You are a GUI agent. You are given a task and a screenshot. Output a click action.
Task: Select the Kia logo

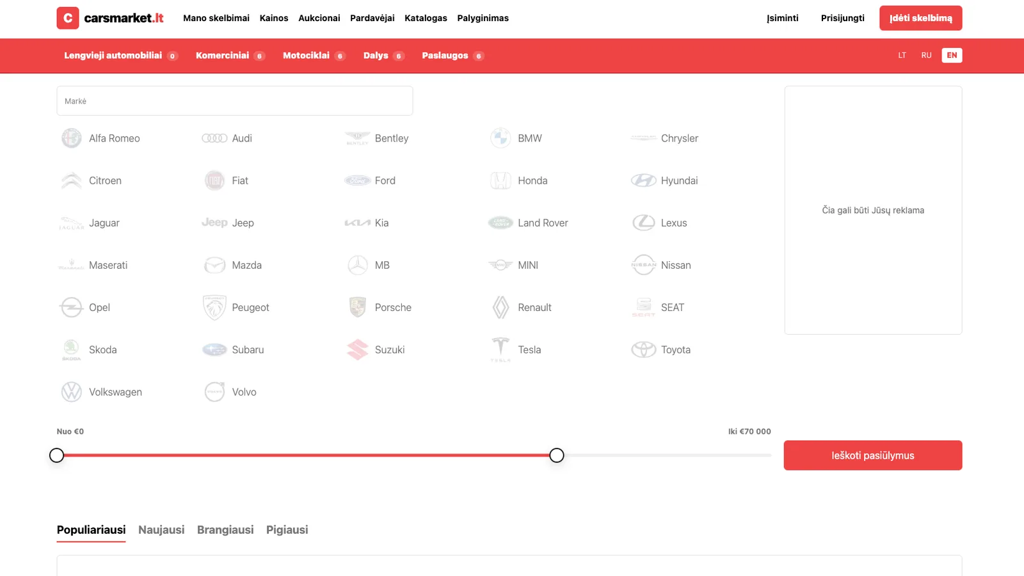[357, 223]
